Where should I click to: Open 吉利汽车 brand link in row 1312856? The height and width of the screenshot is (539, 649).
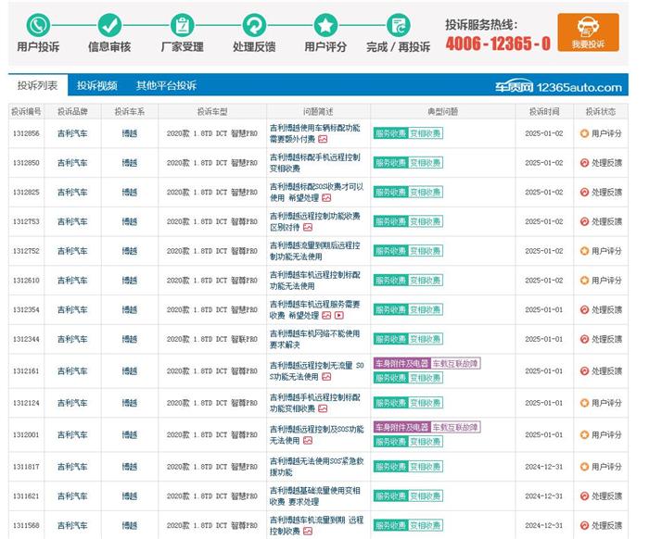[x=72, y=133]
